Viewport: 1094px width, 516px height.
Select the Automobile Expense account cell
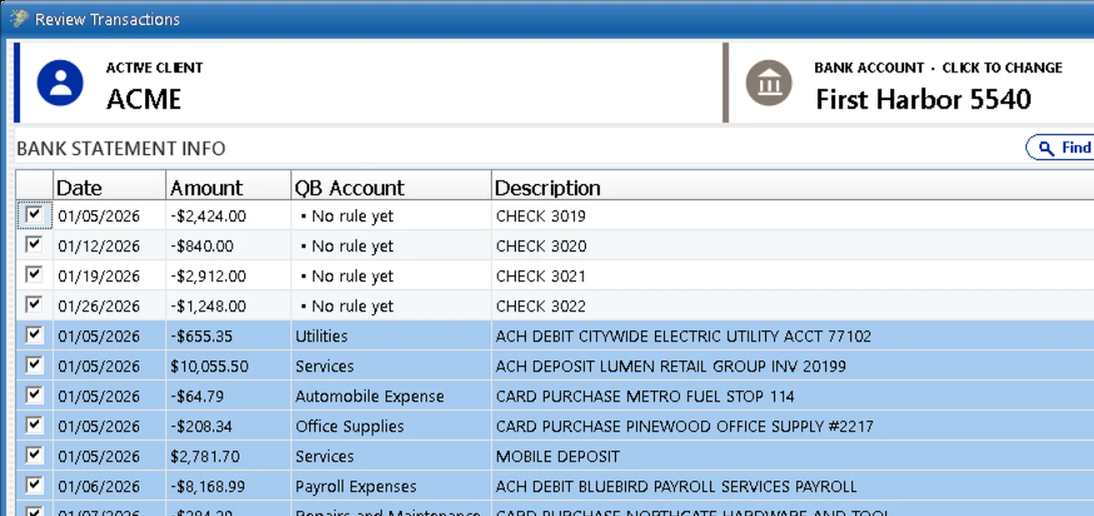tap(391, 396)
